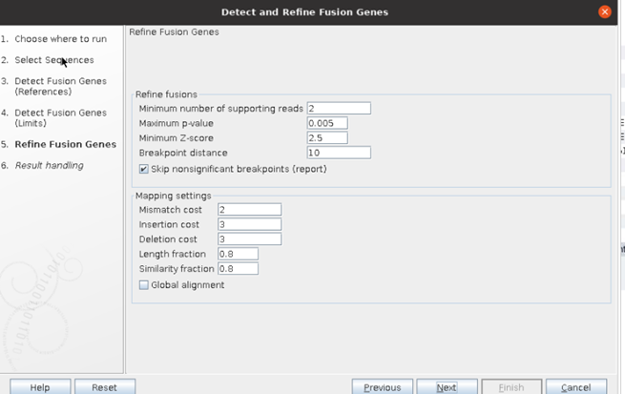This screenshot has height=394, width=625.
Task: Cancel the fusion genes wizard
Action: coord(576,387)
